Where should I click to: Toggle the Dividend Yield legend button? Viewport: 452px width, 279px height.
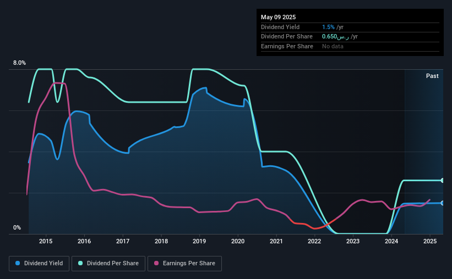coord(39,264)
